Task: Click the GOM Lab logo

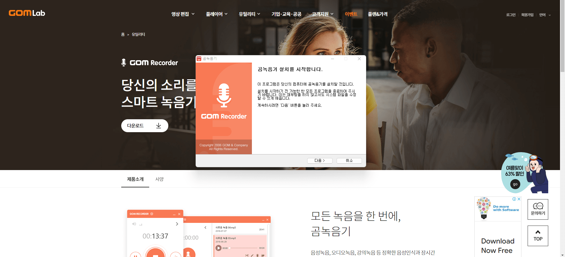Action: coord(27,13)
